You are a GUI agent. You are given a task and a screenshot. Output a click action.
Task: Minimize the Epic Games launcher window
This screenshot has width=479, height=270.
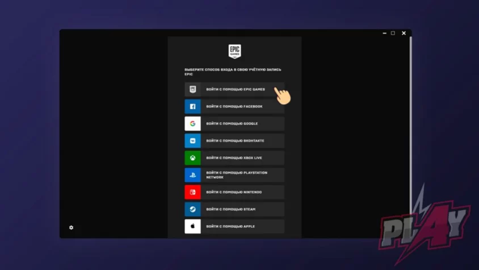pyautogui.click(x=384, y=33)
